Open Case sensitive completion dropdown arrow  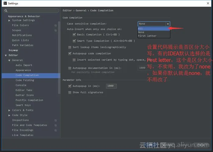[168, 24]
